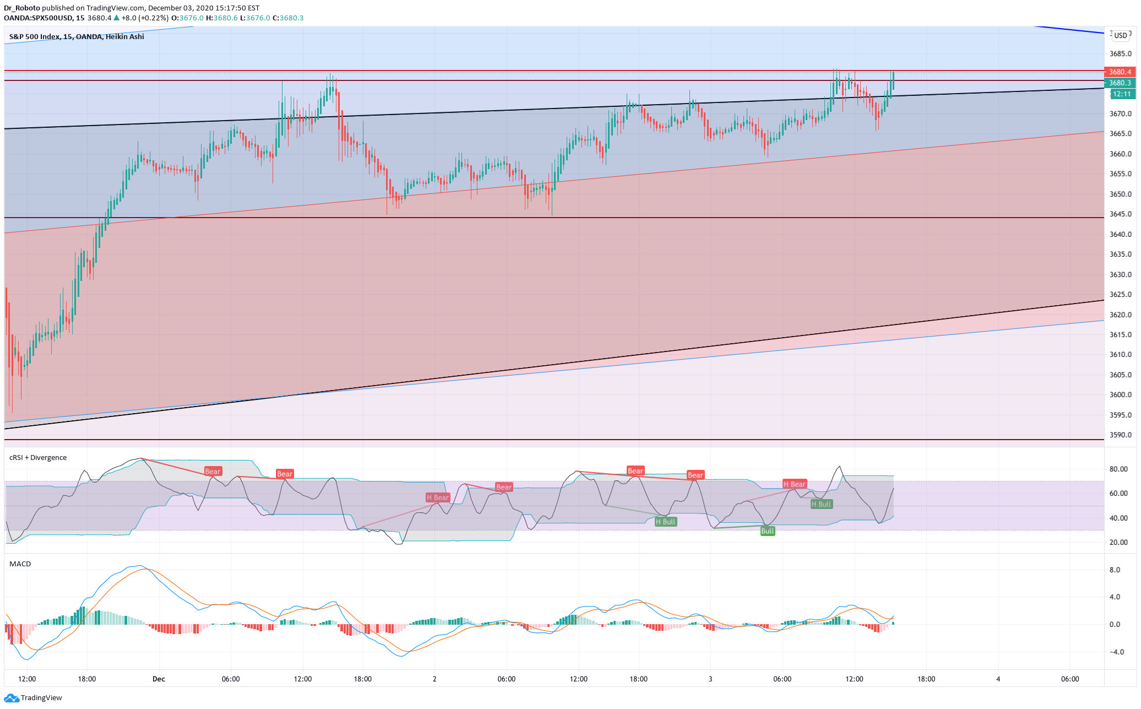The image size is (1141, 709).
Task: Click the date label 2 on time axis
Action: click(434, 679)
